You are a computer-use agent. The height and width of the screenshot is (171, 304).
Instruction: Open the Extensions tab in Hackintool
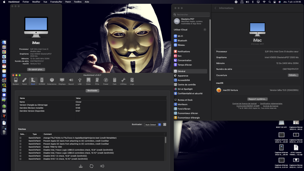click(52, 81)
